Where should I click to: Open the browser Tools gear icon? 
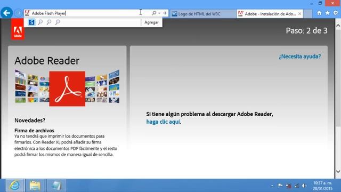point(336,13)
